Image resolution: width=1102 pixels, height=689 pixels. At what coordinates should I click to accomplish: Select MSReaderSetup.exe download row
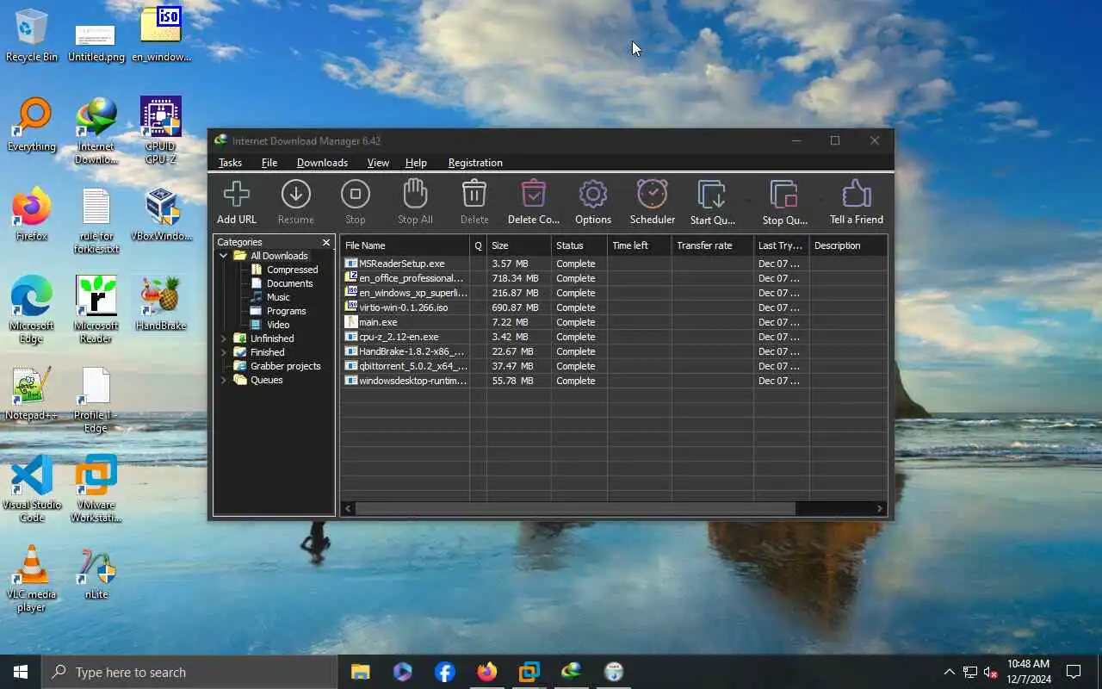pos(614,264)
